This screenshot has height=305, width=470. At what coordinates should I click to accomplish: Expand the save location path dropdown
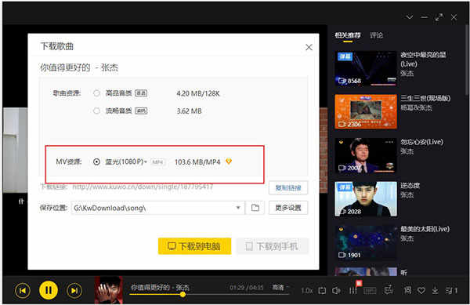pyautogui.click(x=238, y=208)
